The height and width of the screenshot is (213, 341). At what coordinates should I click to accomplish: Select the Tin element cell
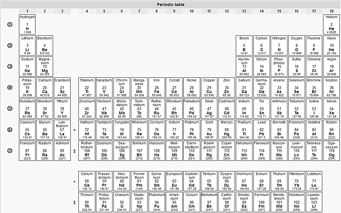click(262, 109)
